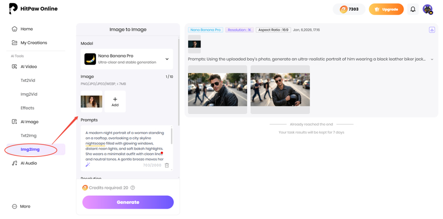The width and height of the screenshot is (443, 219).
Task: Add another image with the Add tile
Action: tap(115, 101)
